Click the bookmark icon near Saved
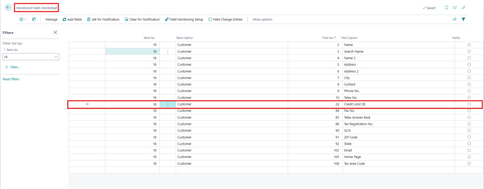The image size is (484, 189). click(x=446, y=8)
